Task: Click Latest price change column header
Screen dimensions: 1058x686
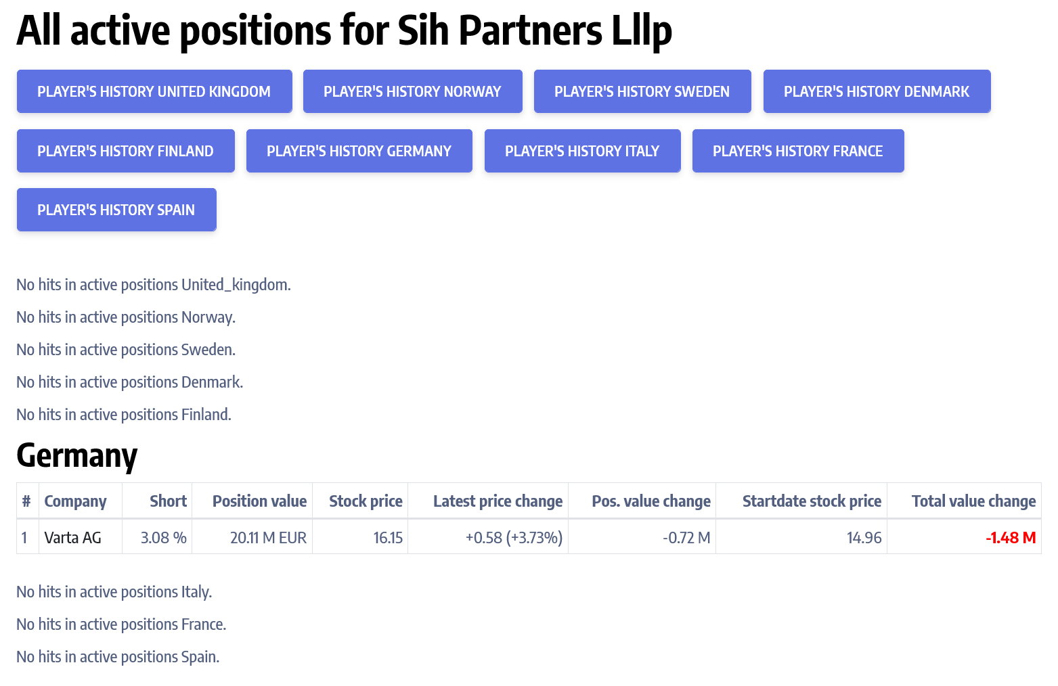Action: (498, 501)
